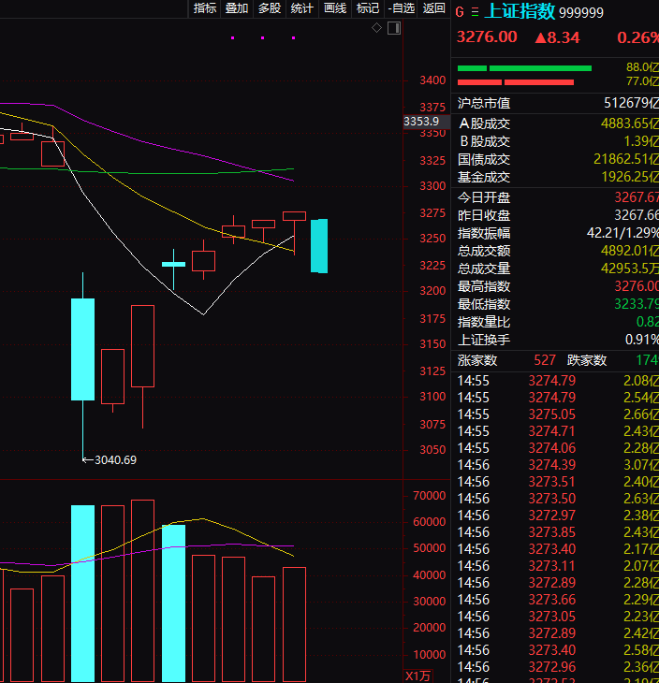Click the 涨家数 count 527
The image size is (659, 683).
coord(545,360)
